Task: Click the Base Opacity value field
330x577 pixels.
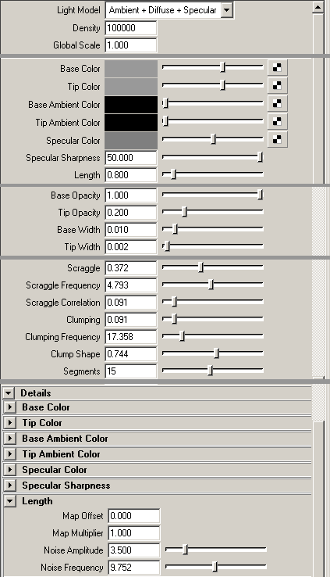Action: pos(131,195)
